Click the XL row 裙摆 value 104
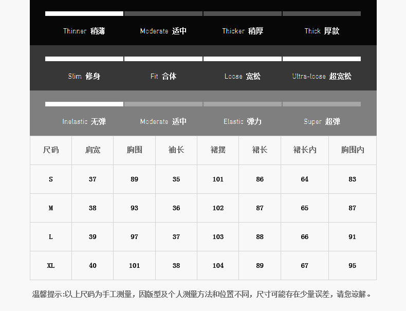Image resolution: width=406 pixels, height=311 pixels. pyautogui.click(x=218, y=266)
